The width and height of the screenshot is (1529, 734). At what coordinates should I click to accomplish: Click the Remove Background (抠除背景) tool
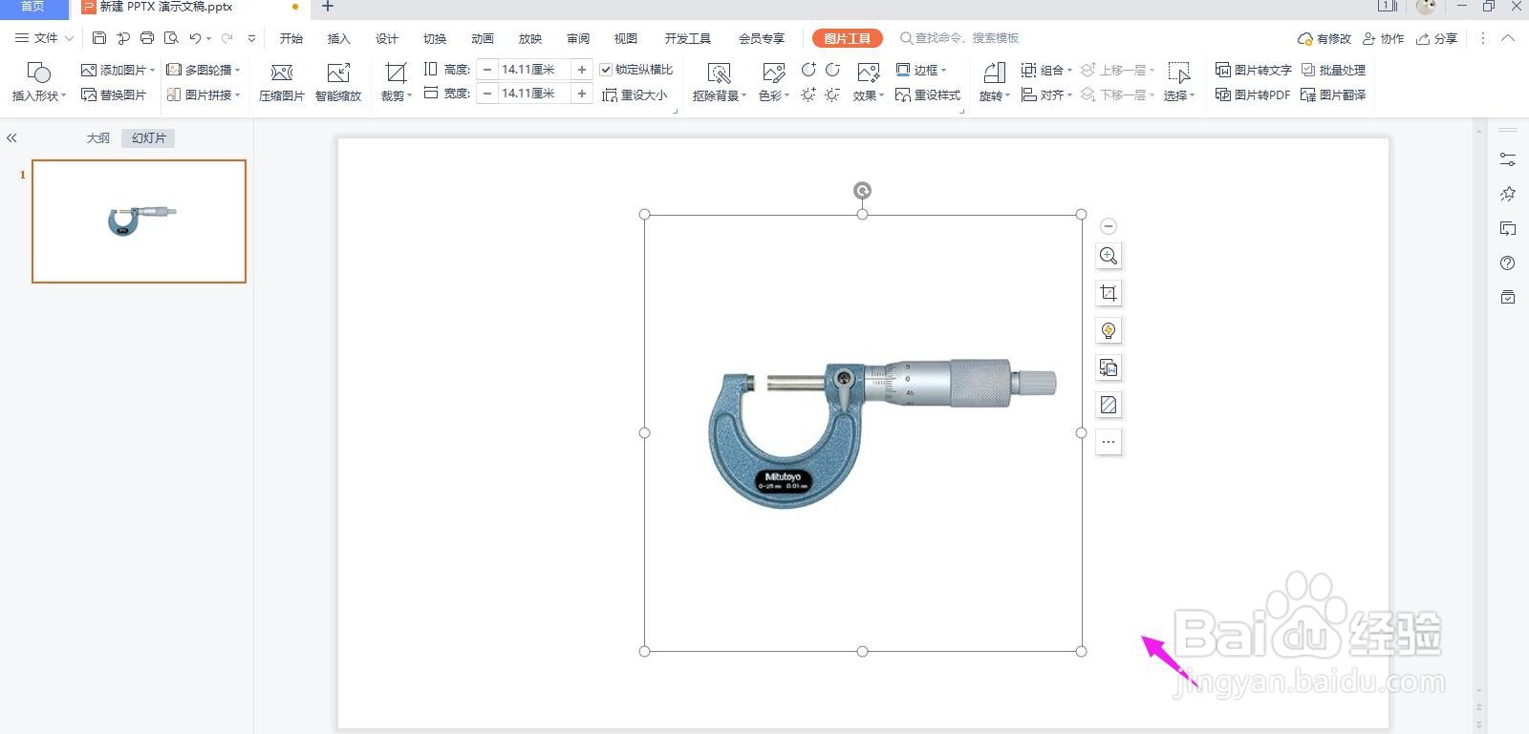(719, 82)
